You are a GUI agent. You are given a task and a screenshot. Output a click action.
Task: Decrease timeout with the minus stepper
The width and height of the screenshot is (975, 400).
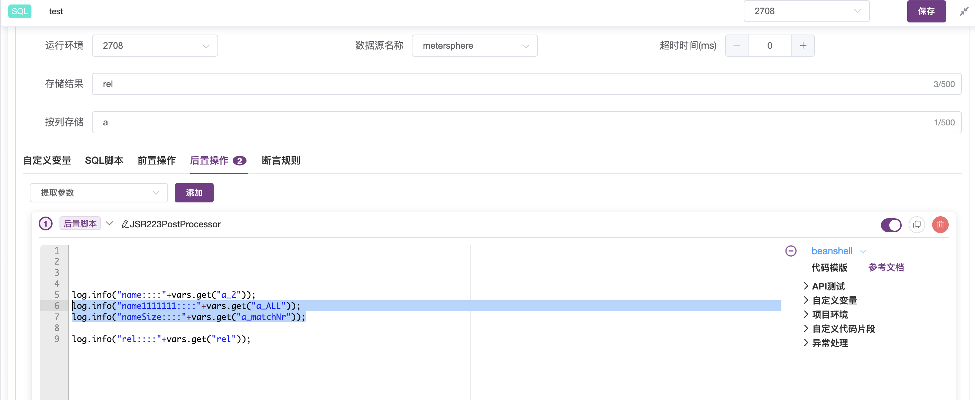click(x=736, y=45)
